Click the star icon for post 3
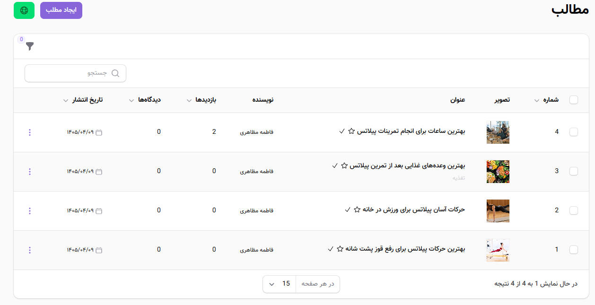 point(344,166)
